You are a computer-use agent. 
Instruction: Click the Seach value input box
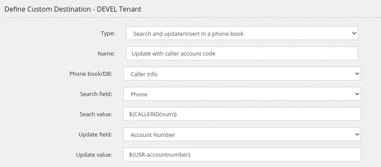pos(242,114)
